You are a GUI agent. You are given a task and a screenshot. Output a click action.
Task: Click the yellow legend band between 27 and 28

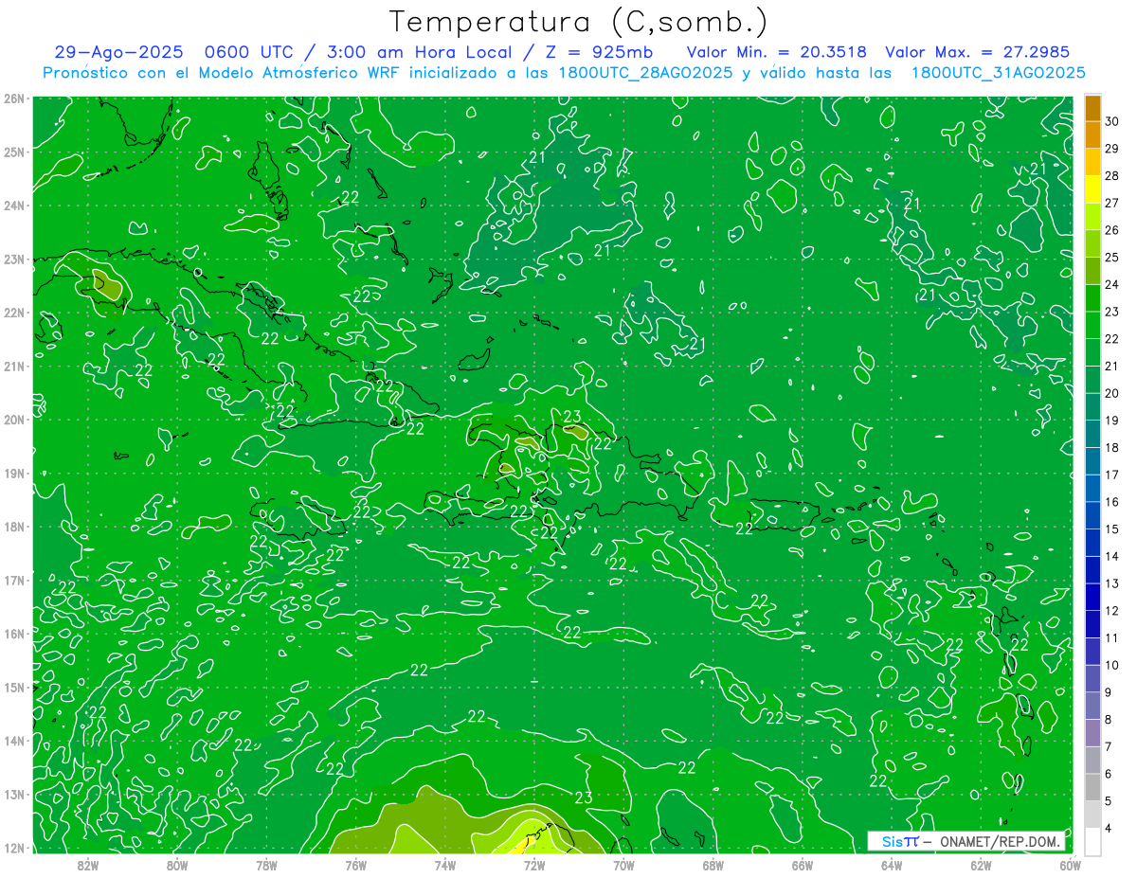pyautogui.click(x=1092, y=189)
